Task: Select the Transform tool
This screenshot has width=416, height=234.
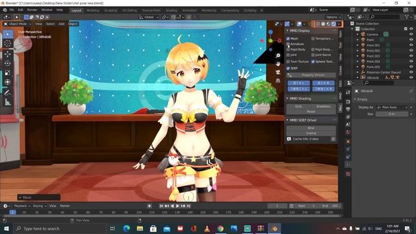Action: tap(8, 82)
